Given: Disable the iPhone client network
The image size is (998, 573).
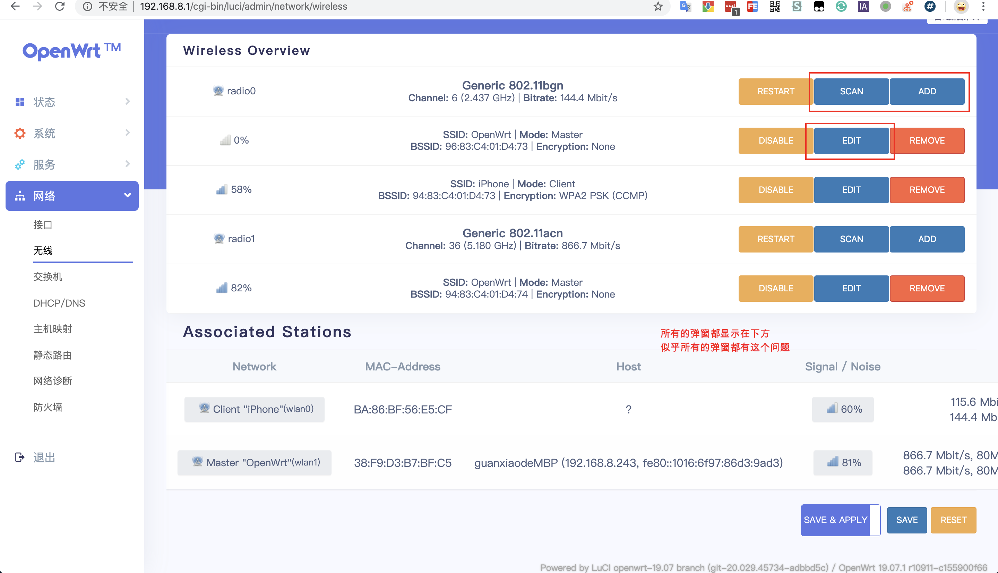Looking at the screenshot, I should pyautogui.click(x=775, y=190).
